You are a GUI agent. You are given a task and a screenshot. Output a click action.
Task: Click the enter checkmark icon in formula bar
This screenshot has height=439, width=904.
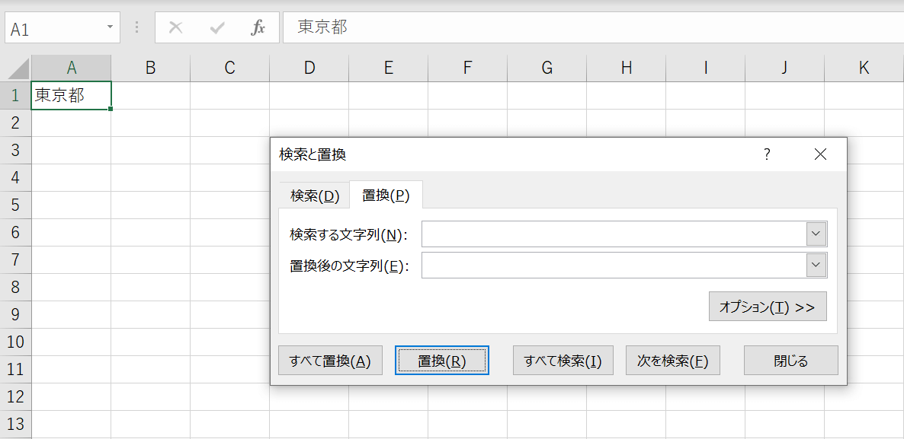[217, 28]
